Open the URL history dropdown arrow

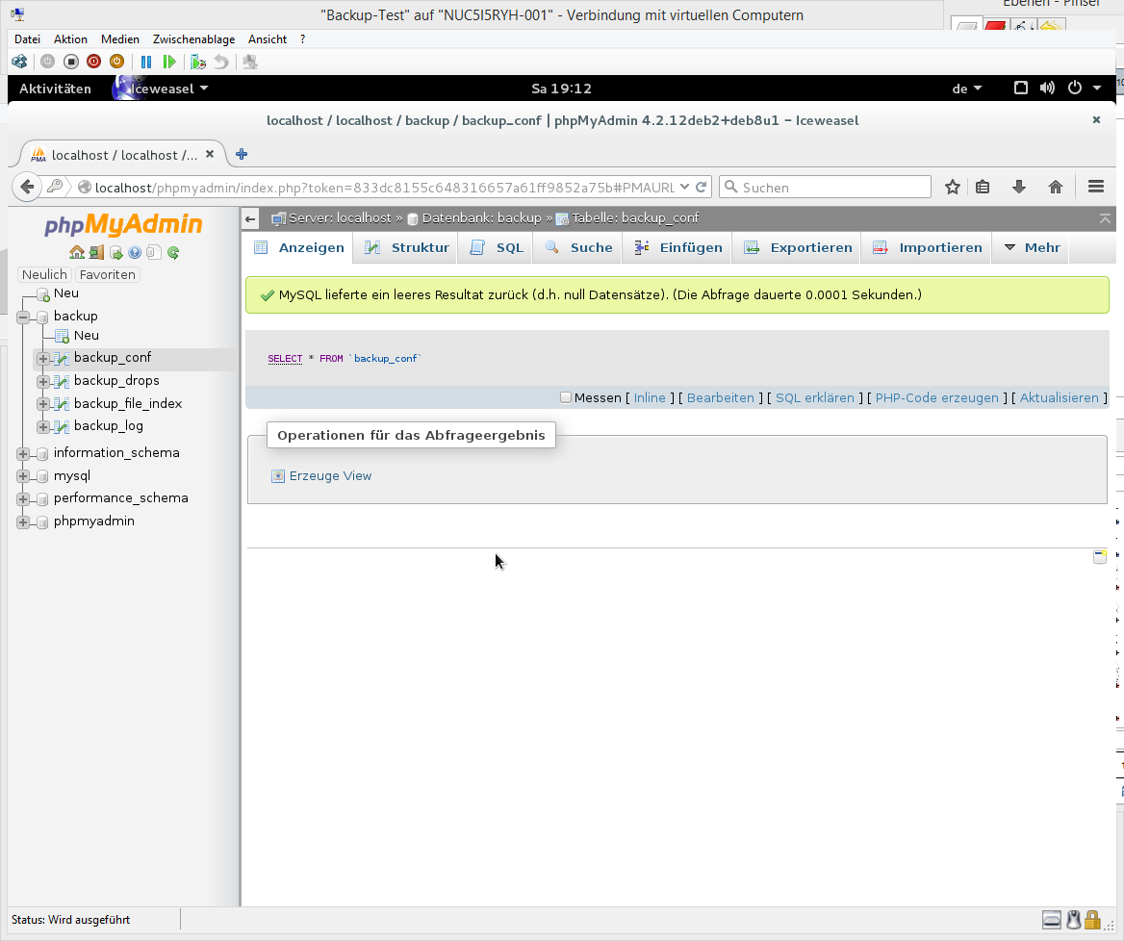(684, 187)
